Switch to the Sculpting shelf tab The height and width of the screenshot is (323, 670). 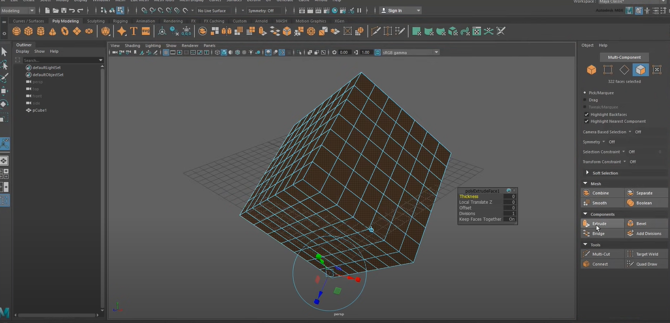tap(96, 21)
